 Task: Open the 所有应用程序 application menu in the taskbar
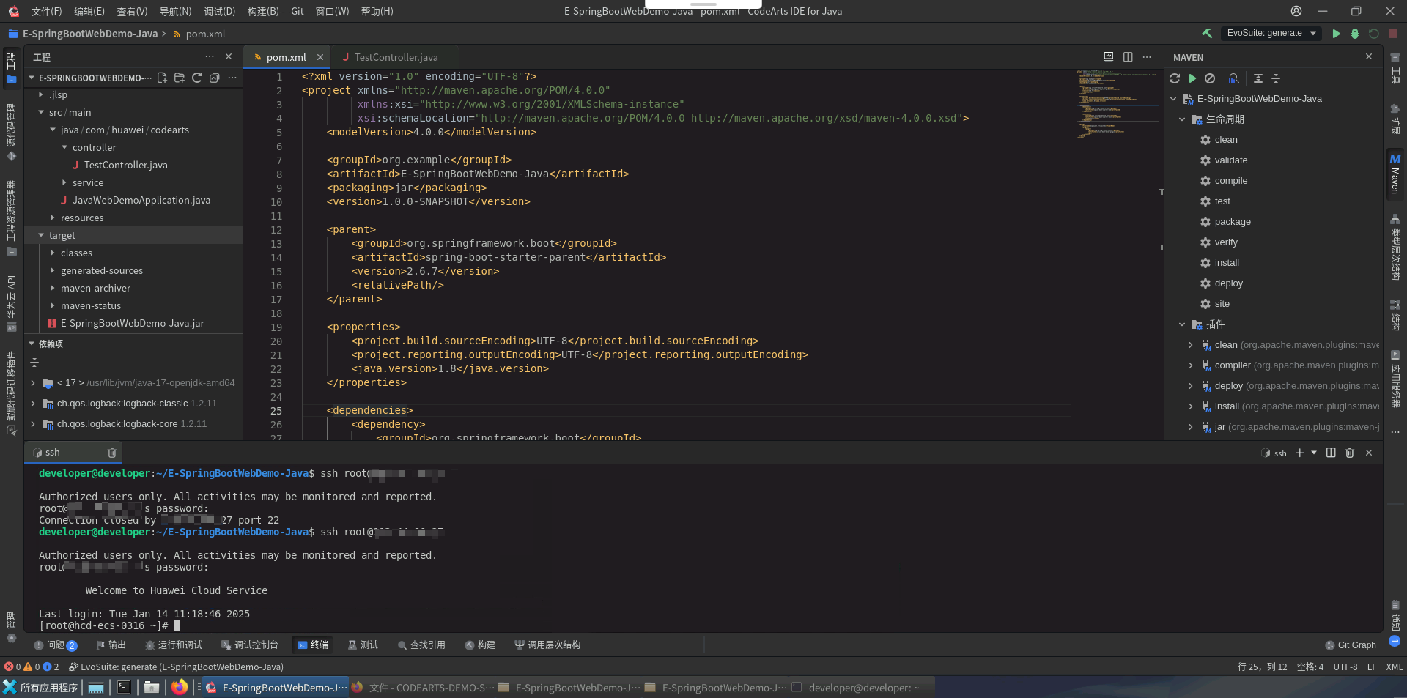click(x=40, y=687)
